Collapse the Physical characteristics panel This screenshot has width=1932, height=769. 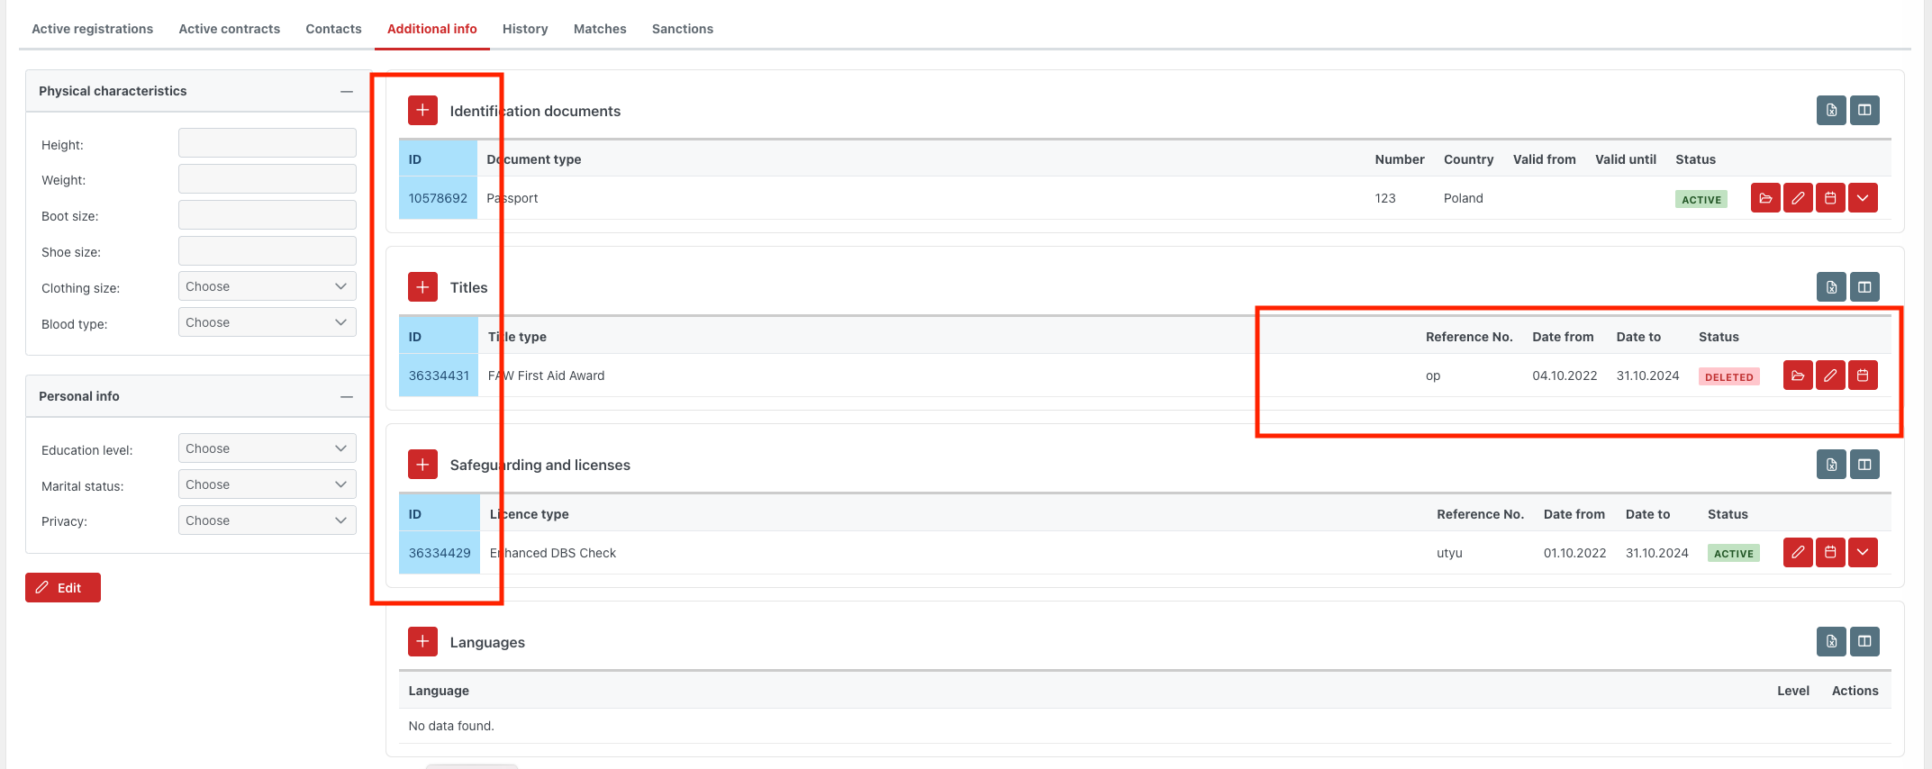[x=347, y=91]
